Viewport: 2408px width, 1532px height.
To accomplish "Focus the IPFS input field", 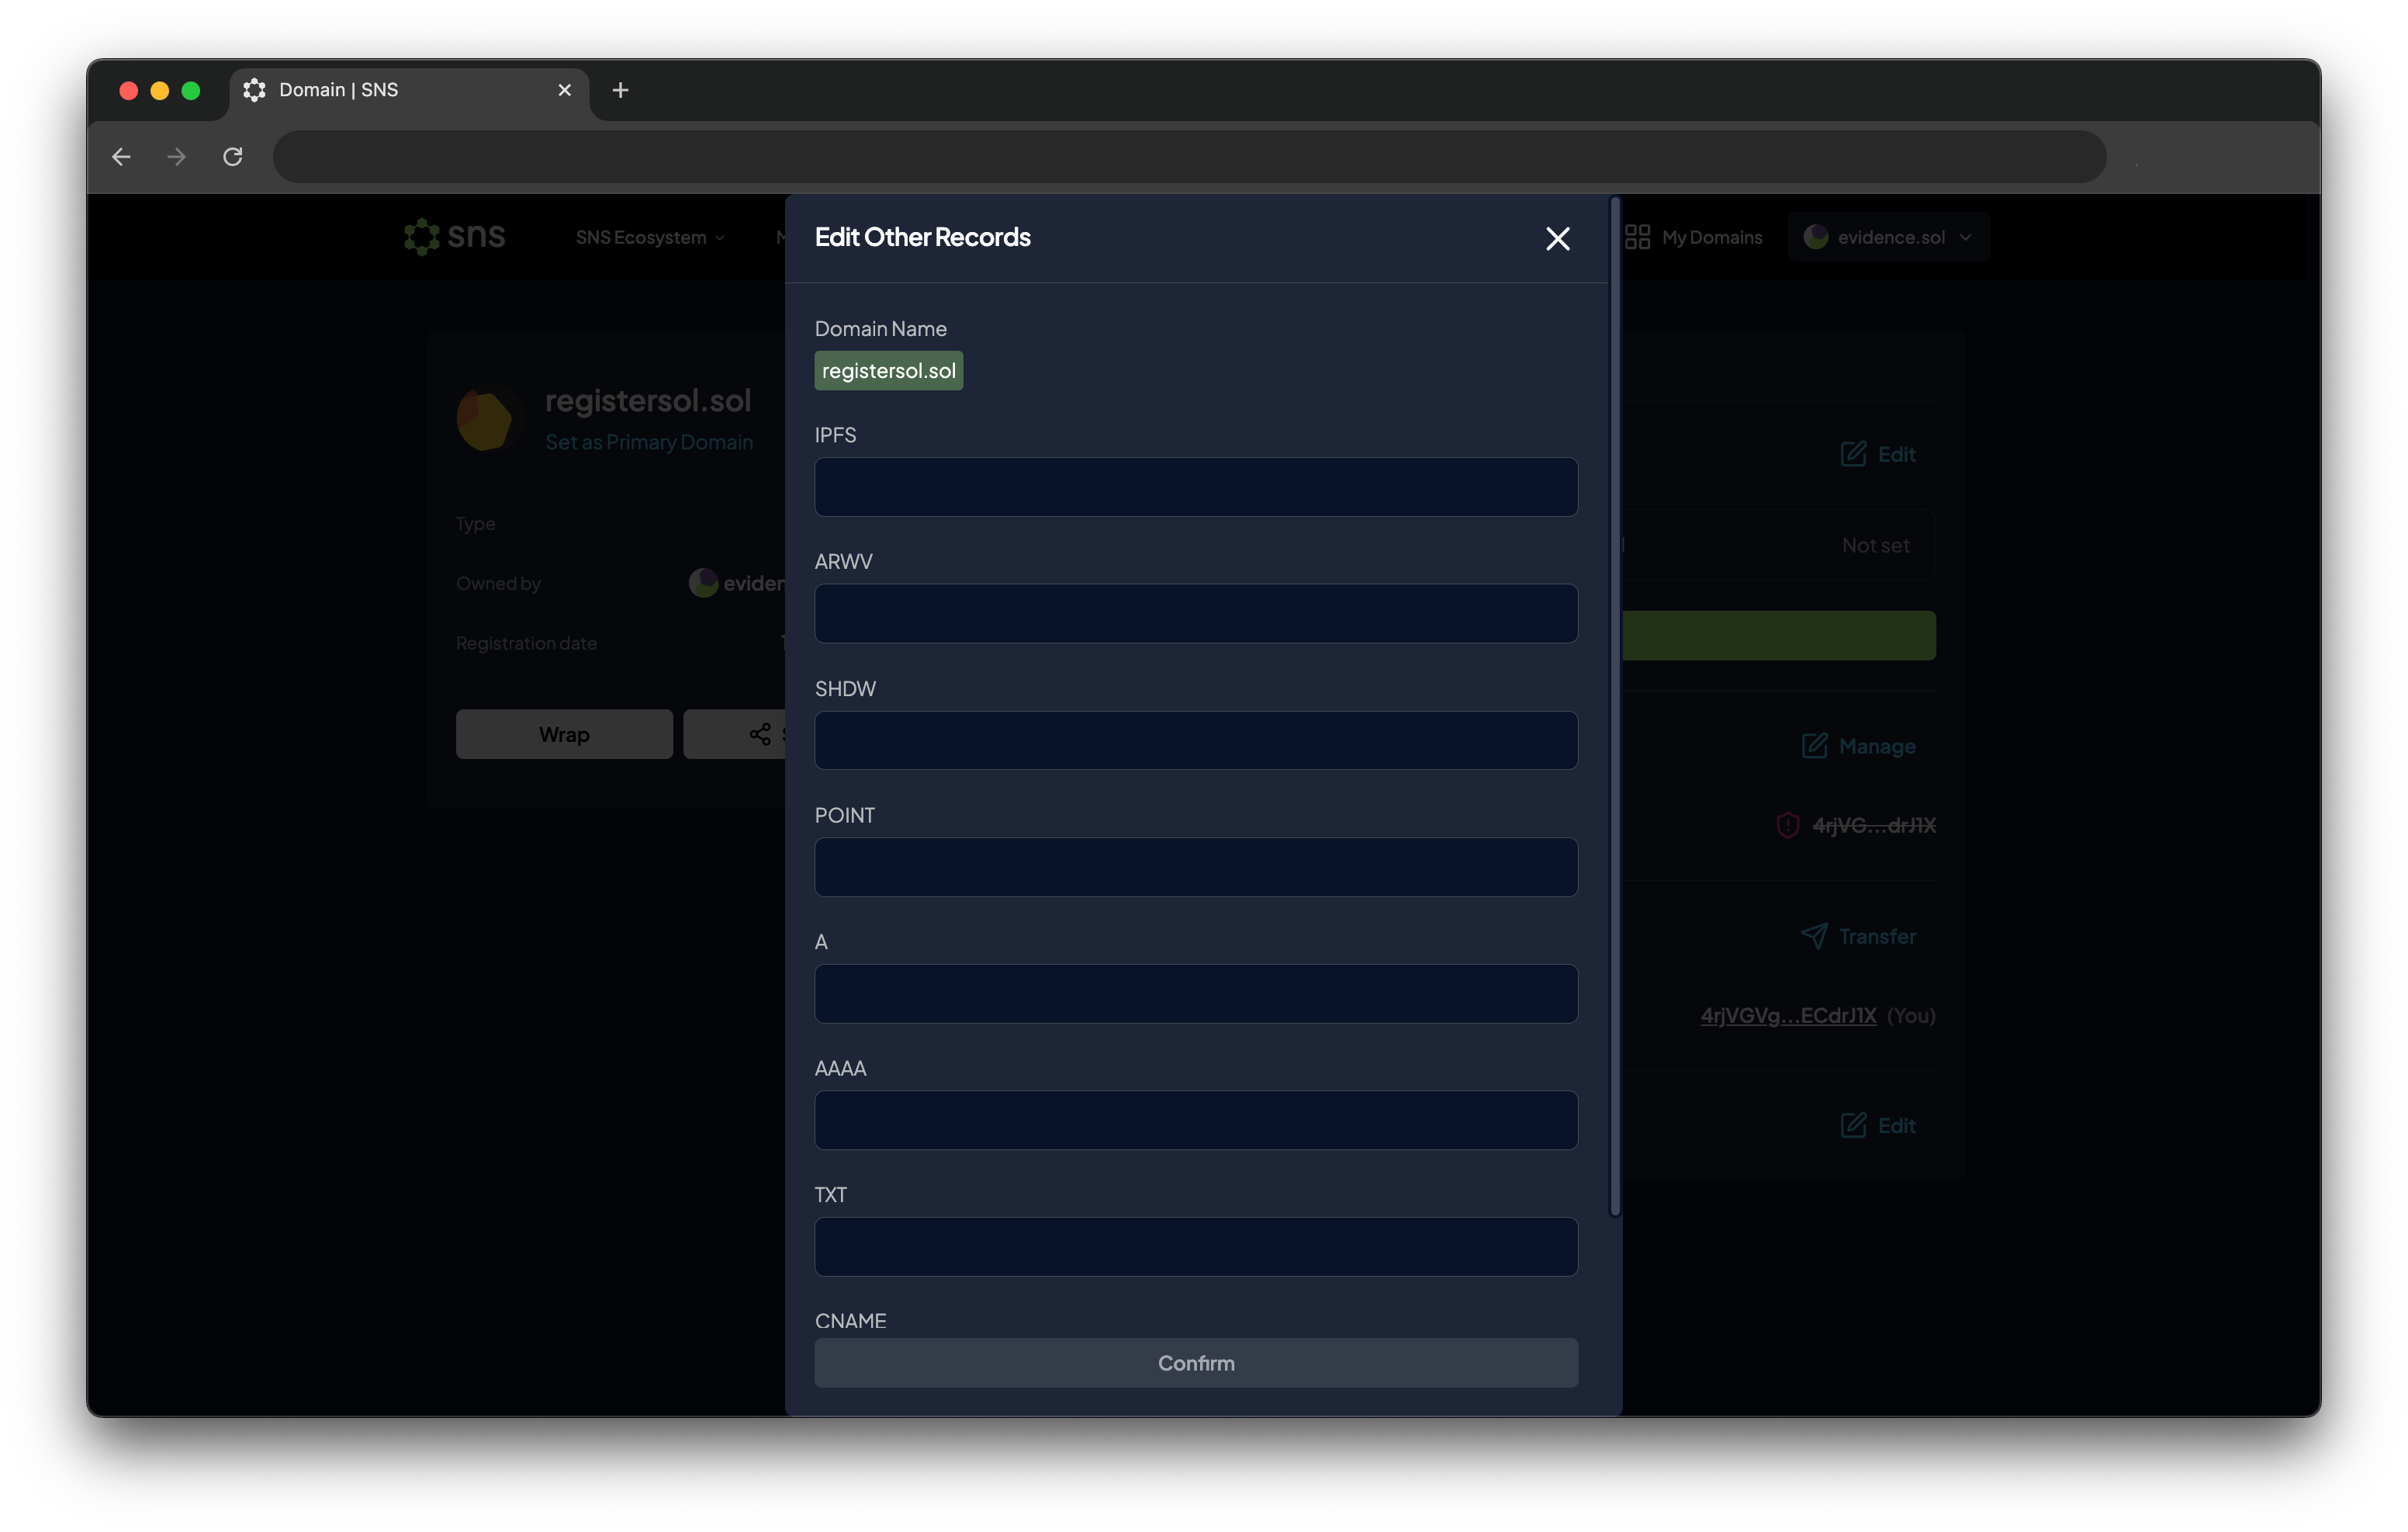I will (x=1195, y=487).
